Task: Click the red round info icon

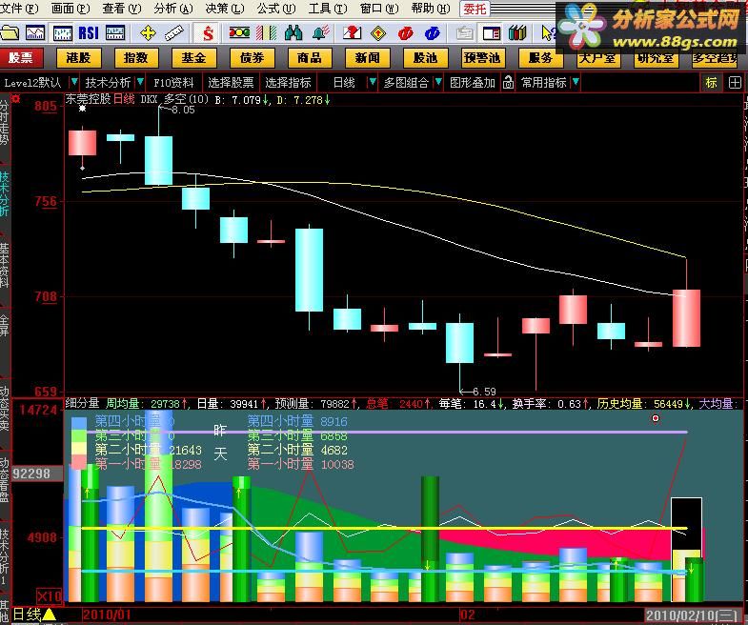Action: (x=406, y=33)
